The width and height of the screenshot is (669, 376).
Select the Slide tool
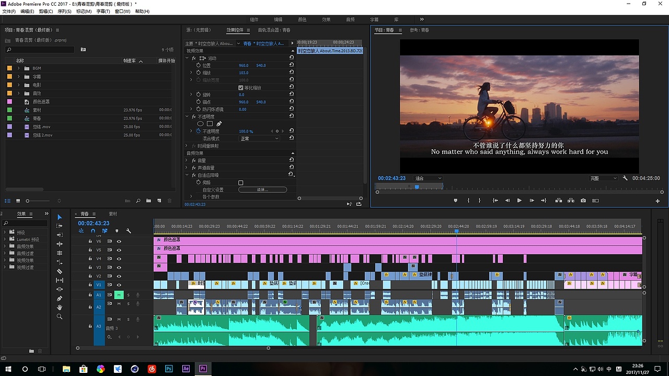[60, 289]
